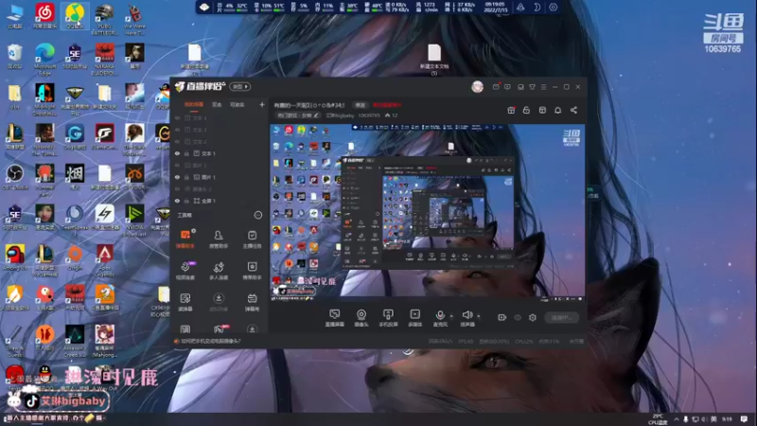This screenshot has height=426, width=757.
Task: Select the 图片 1 layer row
Action: click(220, 177)
